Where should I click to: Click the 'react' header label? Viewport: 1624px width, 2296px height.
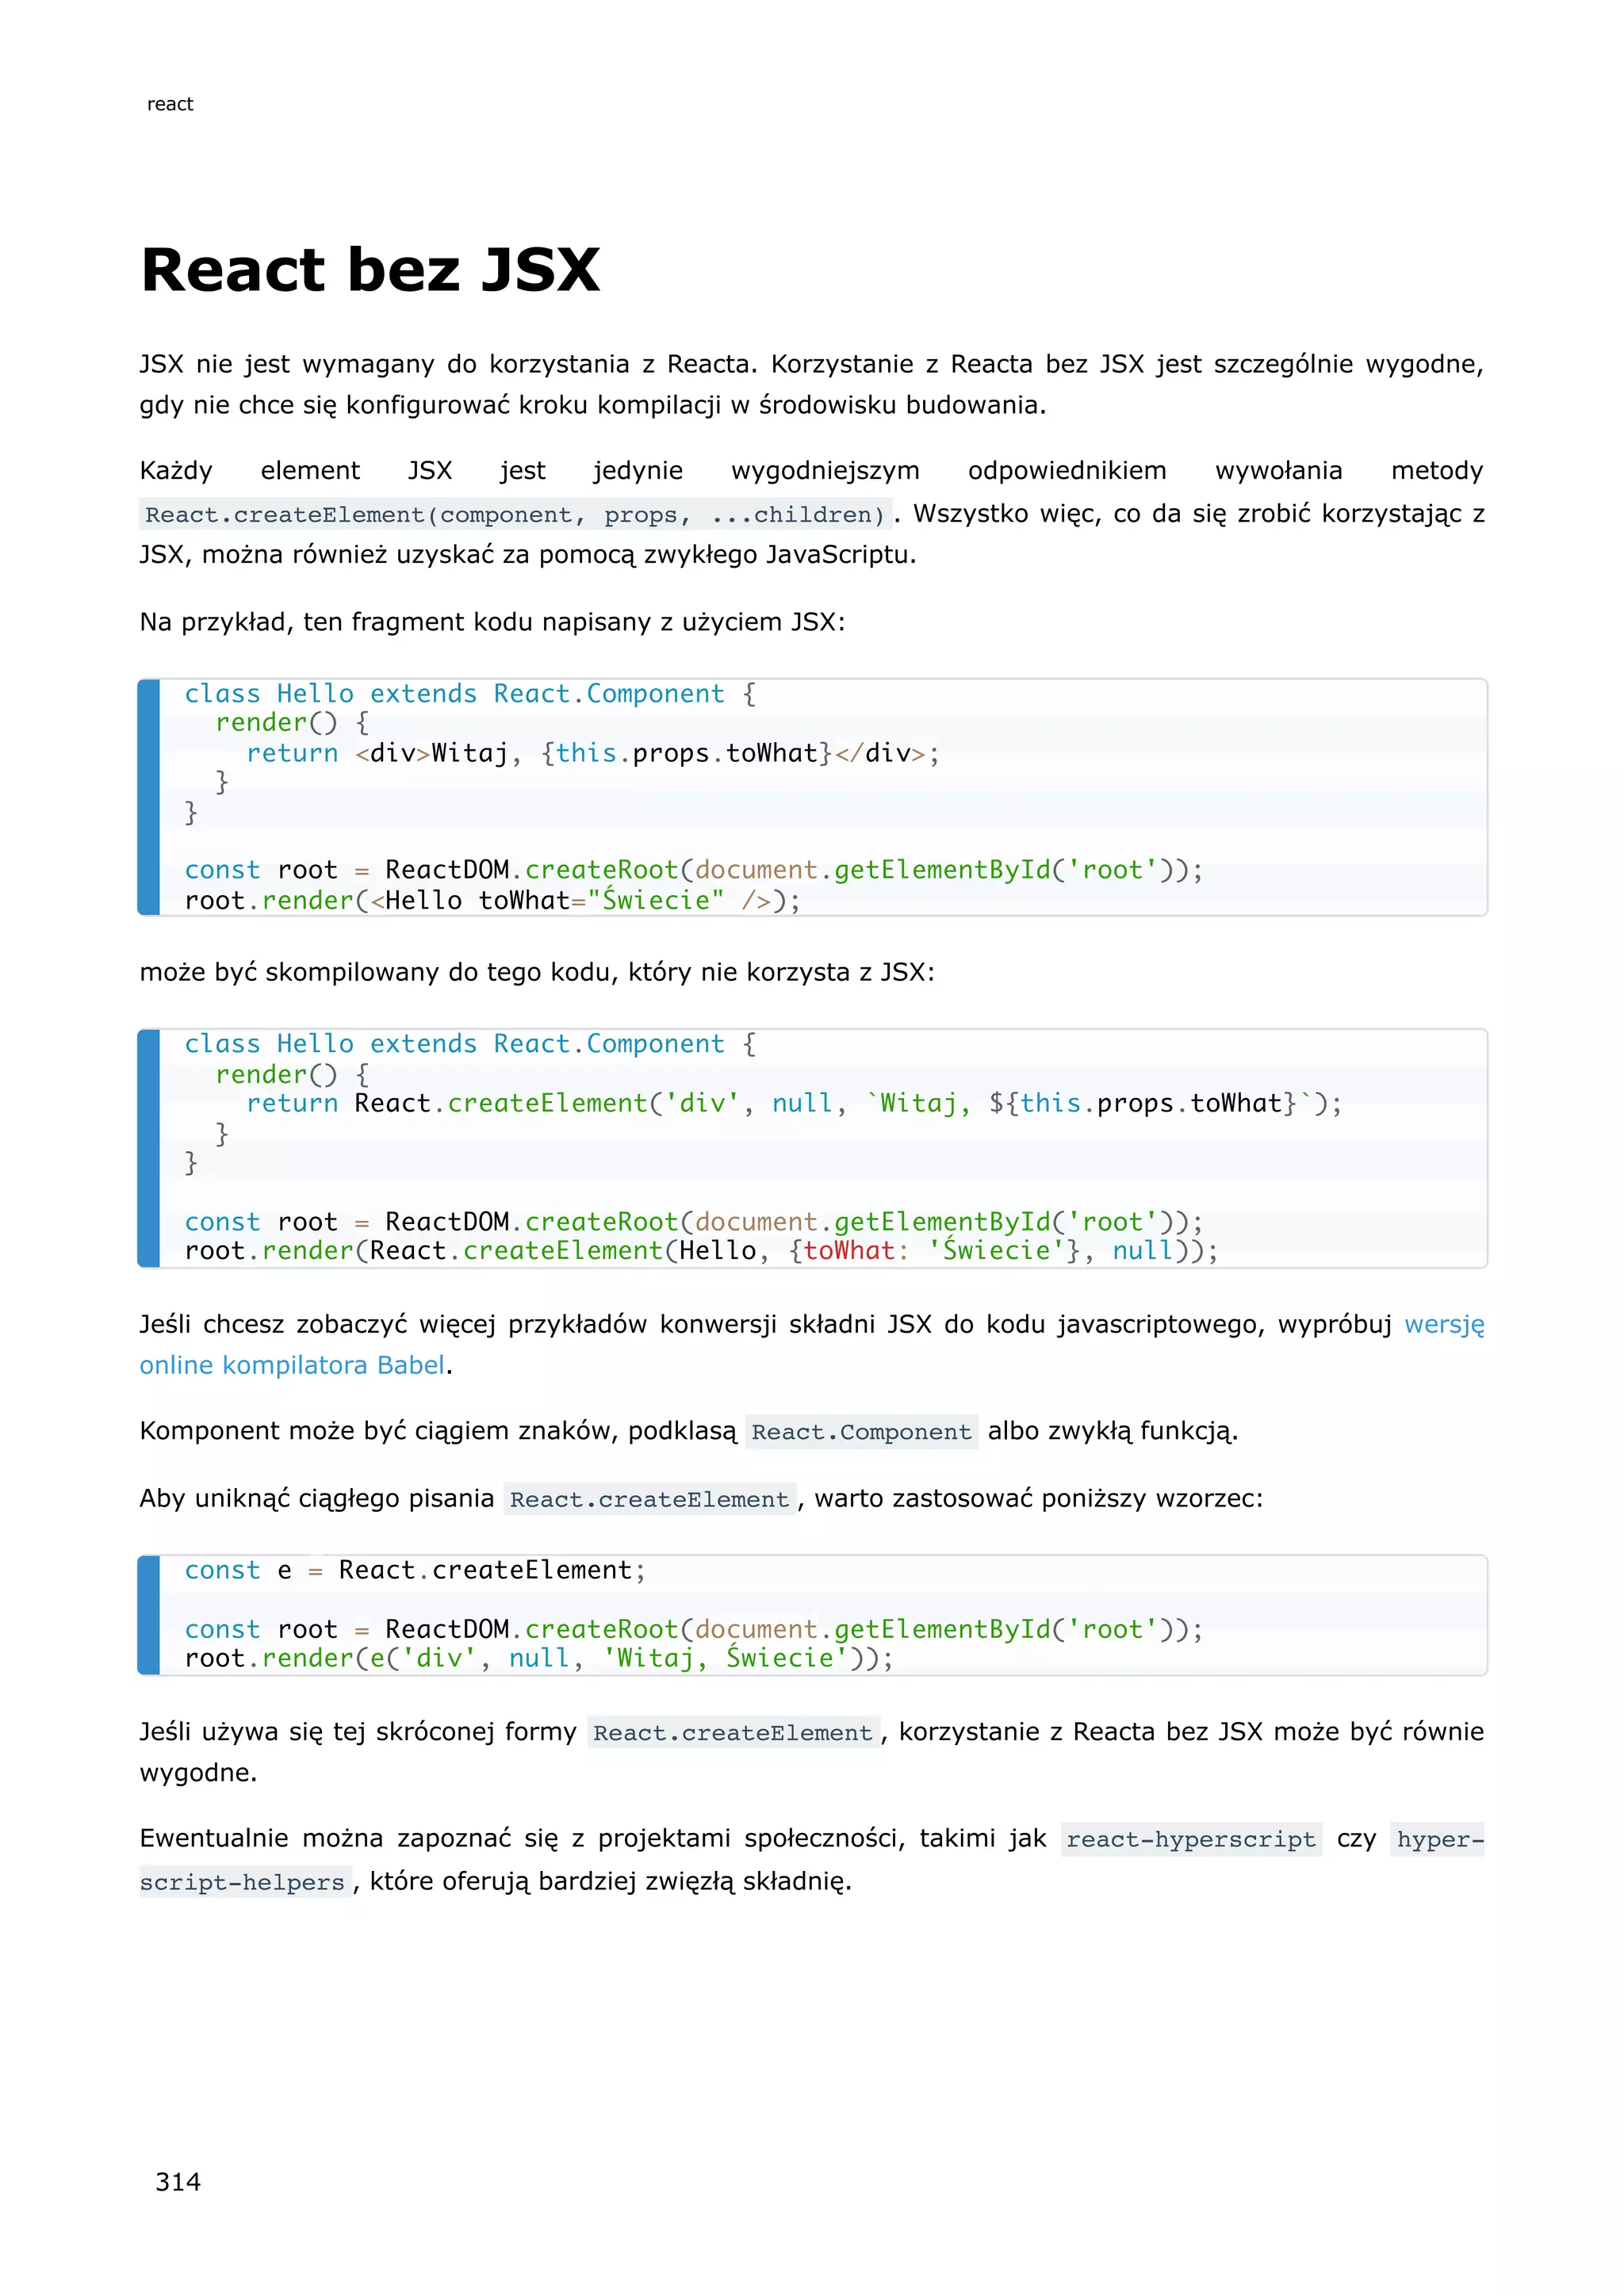170,104
